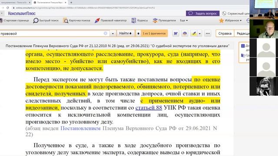This screenshot has width=278, height=156.
Task: Open Избранное favorites
Action: [x=230, y=20]
